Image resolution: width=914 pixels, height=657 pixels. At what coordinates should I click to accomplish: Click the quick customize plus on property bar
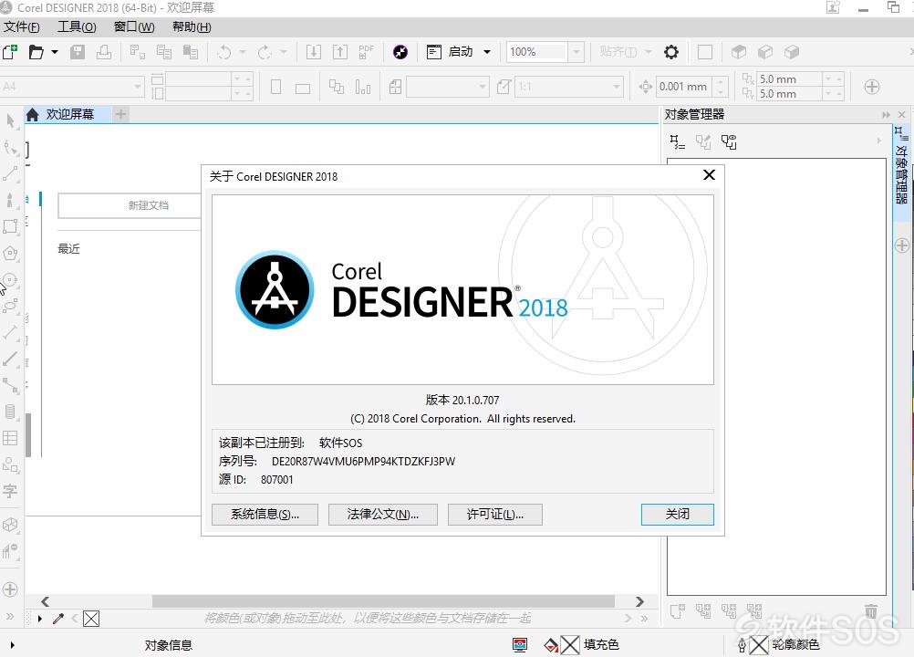pyautogui.click(x=872, y=87)
